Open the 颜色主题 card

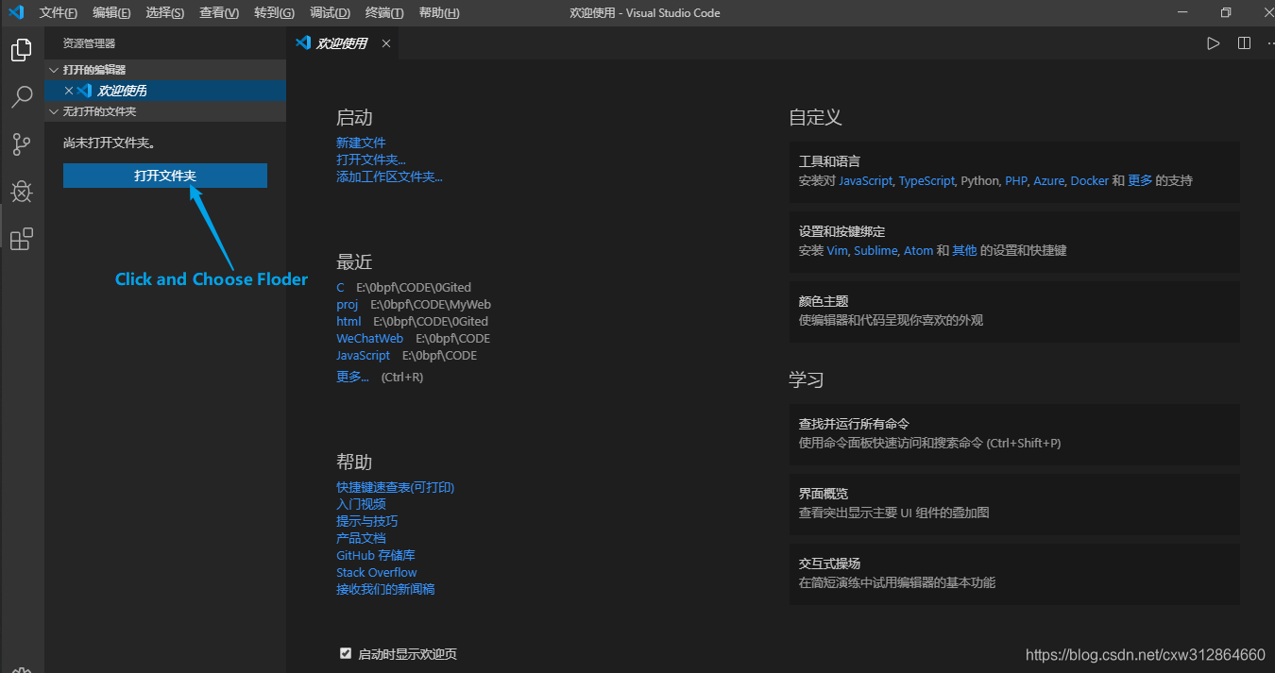1014,311
